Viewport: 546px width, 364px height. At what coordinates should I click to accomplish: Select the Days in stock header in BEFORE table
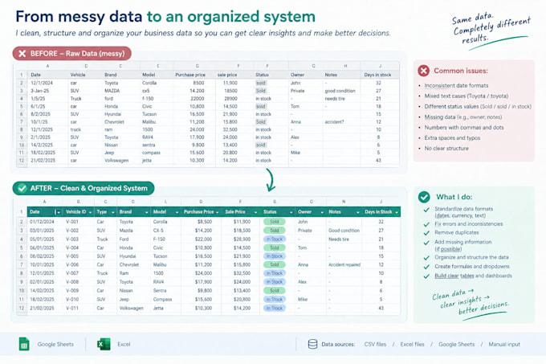[377, 75]
